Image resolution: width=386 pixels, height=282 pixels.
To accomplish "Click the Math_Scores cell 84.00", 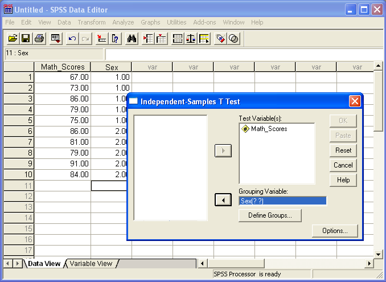I will pos(63,175).
